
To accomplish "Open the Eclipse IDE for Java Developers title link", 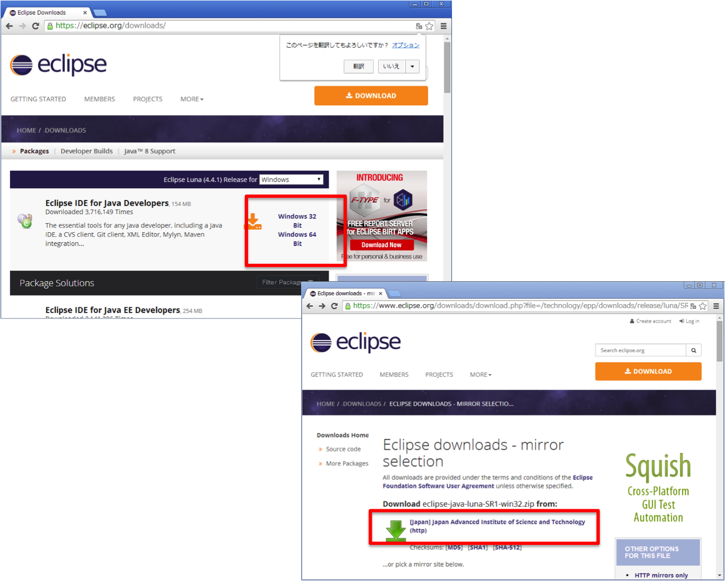I will 107,203.
